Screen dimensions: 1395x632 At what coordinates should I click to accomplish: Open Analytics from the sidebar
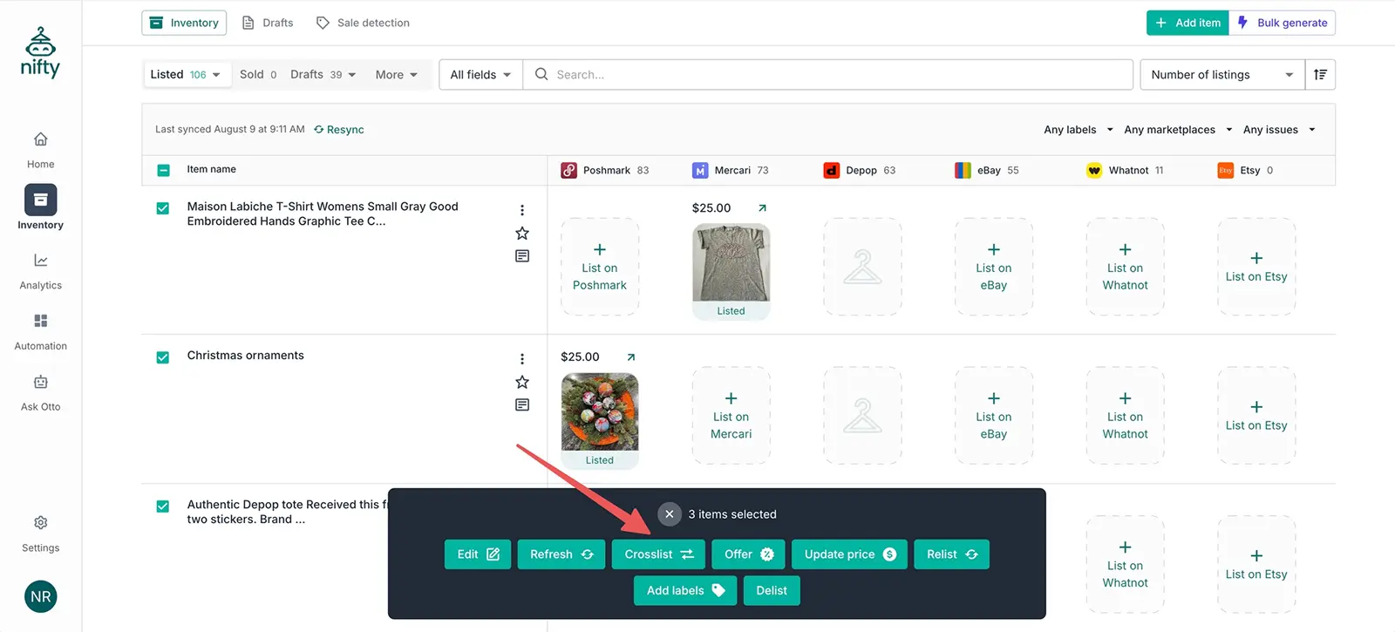tap(40, 271)
